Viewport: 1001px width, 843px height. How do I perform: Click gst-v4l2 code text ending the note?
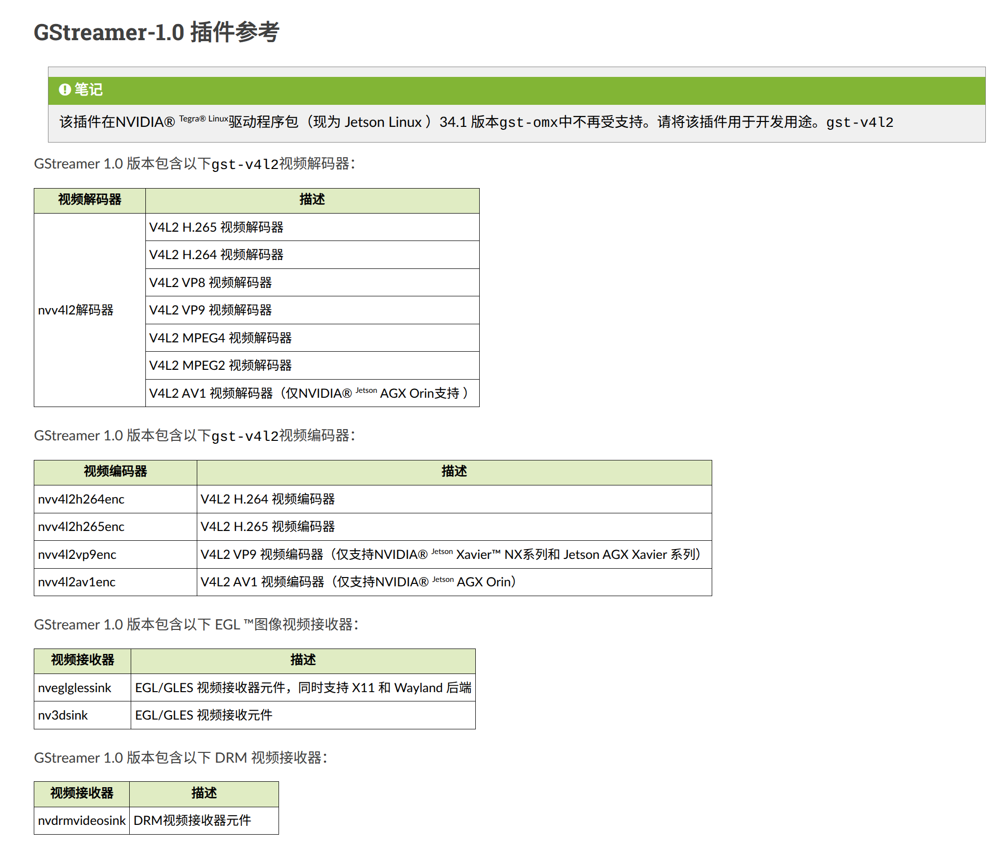pos(859,122)
